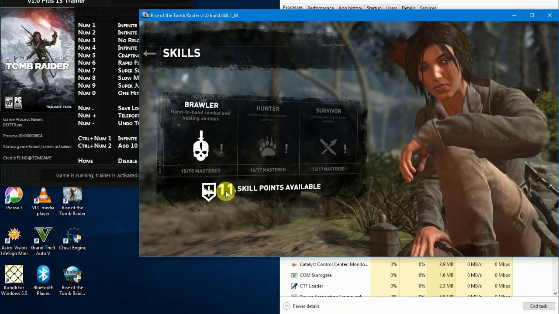Open Users tab in Task Manager

(392, 8)
